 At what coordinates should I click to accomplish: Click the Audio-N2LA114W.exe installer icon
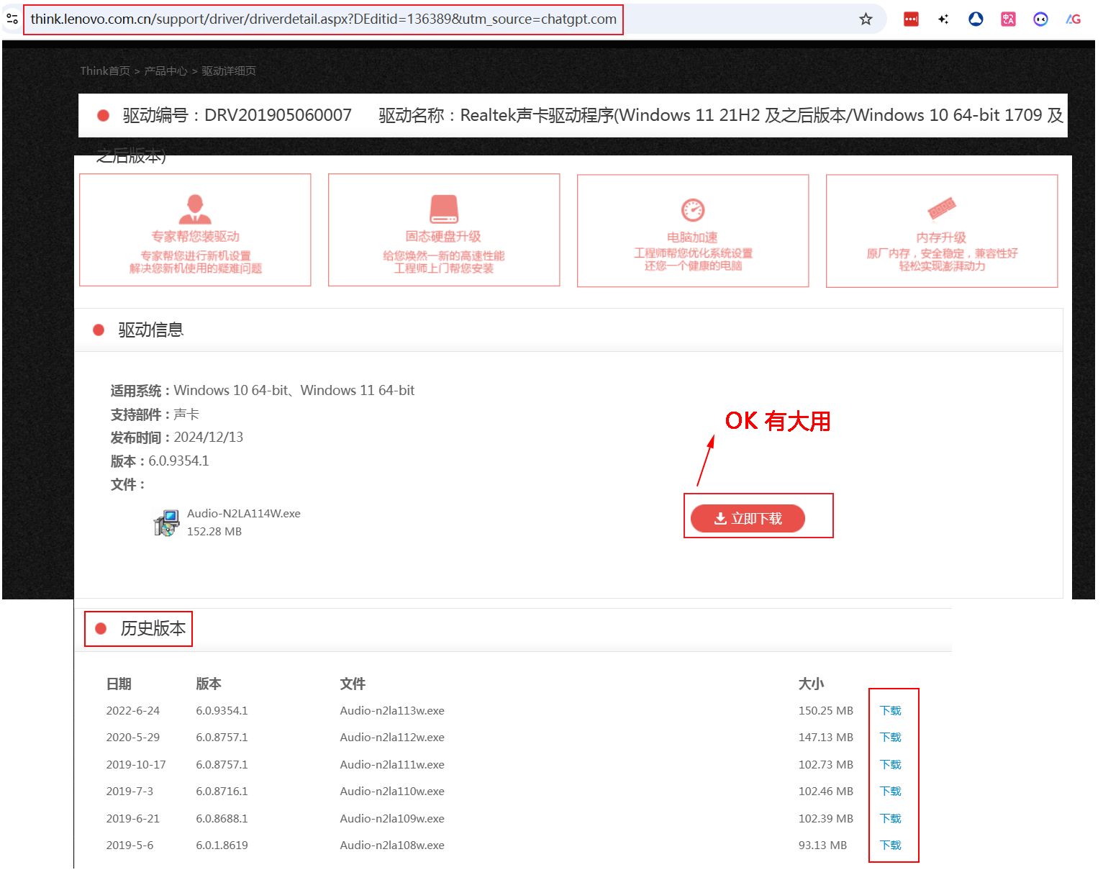(166, 522)
